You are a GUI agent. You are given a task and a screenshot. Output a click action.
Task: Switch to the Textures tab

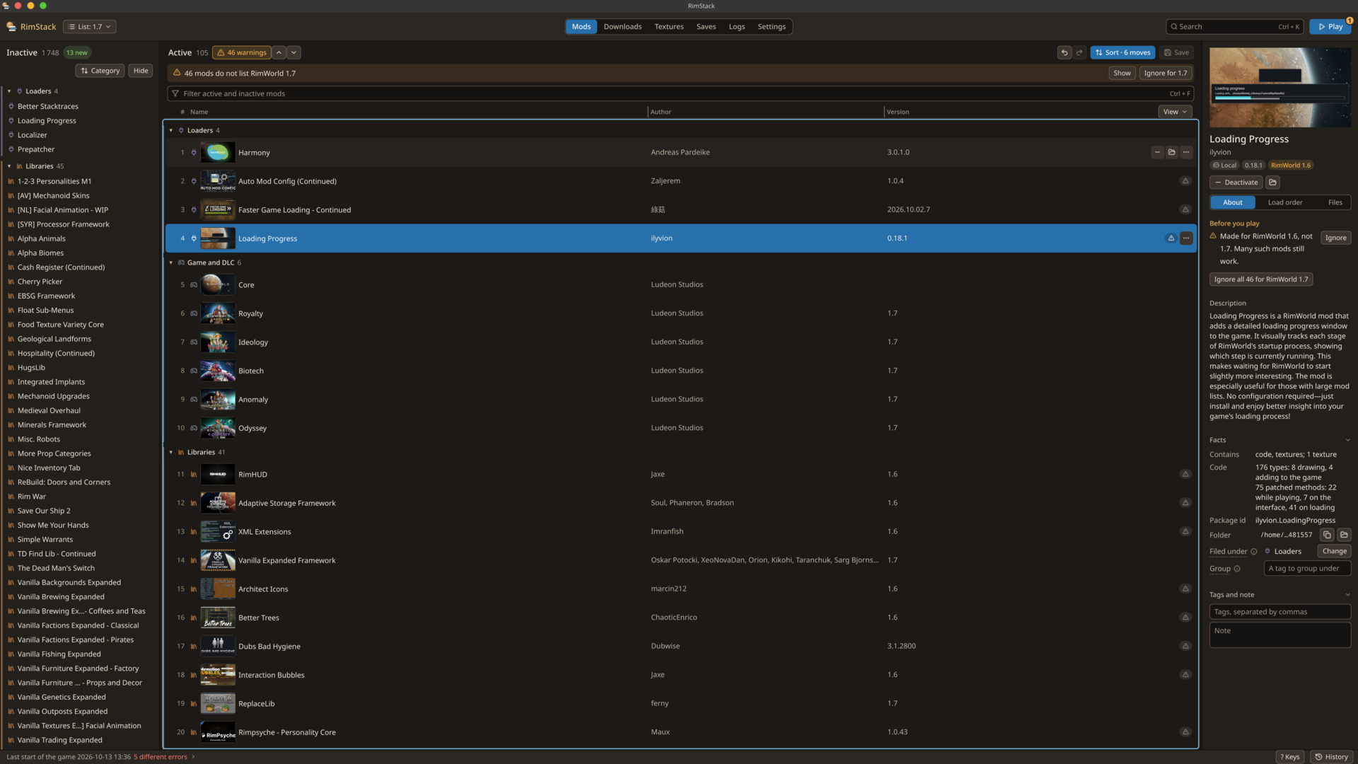coord(669,27)
